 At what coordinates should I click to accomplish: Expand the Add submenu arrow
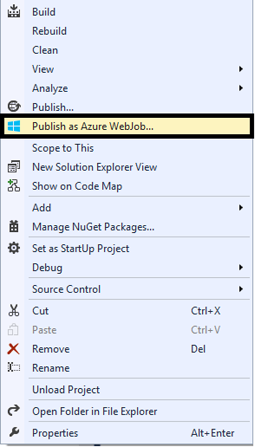tap(241, 208)
